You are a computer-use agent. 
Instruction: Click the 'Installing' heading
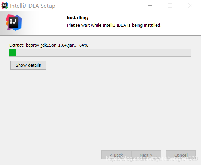coord(77,17)
